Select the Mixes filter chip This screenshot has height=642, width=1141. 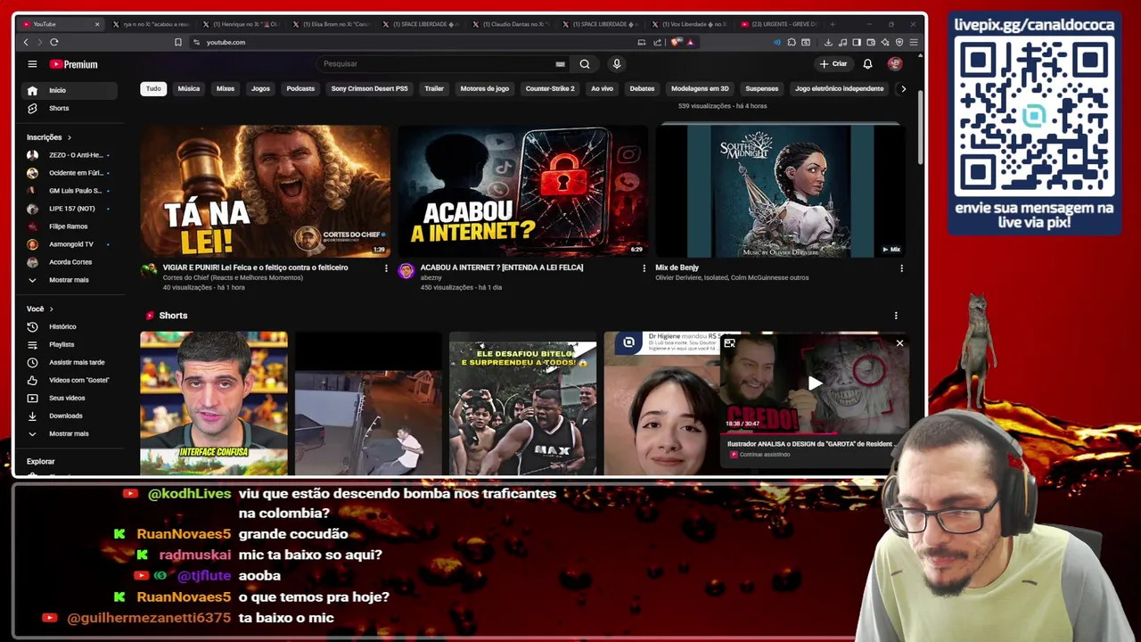click(226, 88)
